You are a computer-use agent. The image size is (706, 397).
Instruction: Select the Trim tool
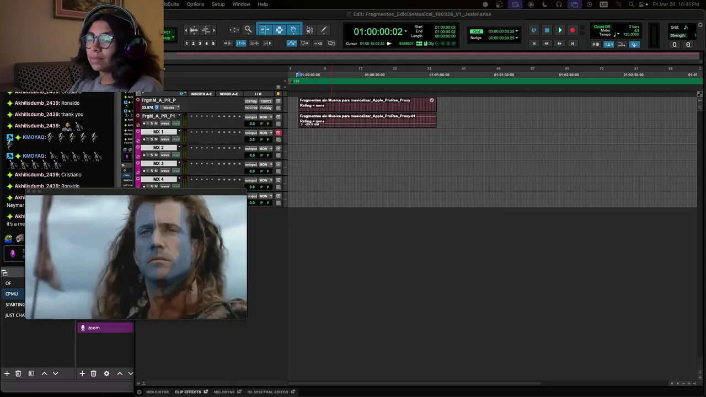(265, 30)
